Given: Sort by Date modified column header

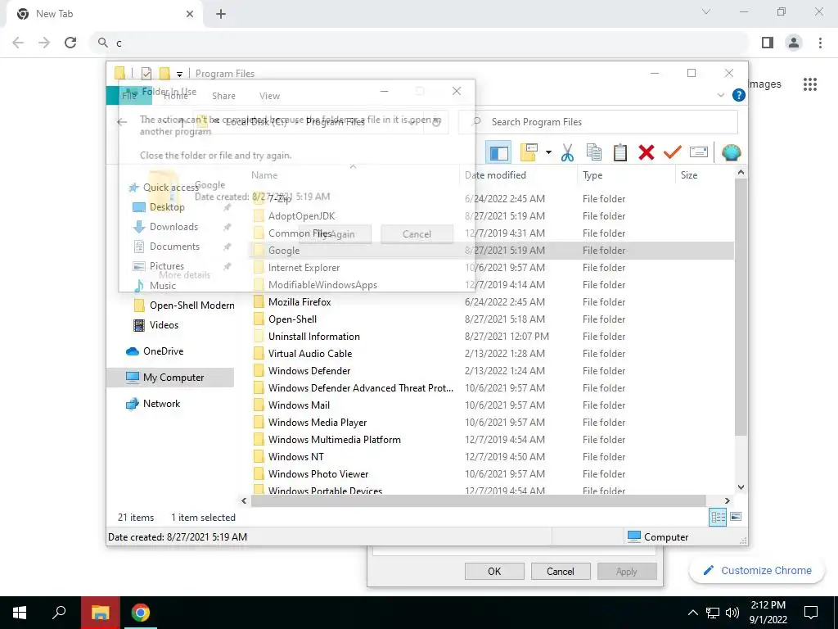Looking at the screenshot, I should (518, 175).
